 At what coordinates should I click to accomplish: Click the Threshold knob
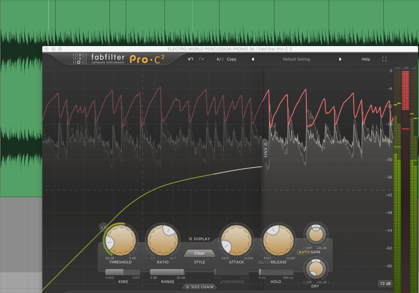point(120,239)
